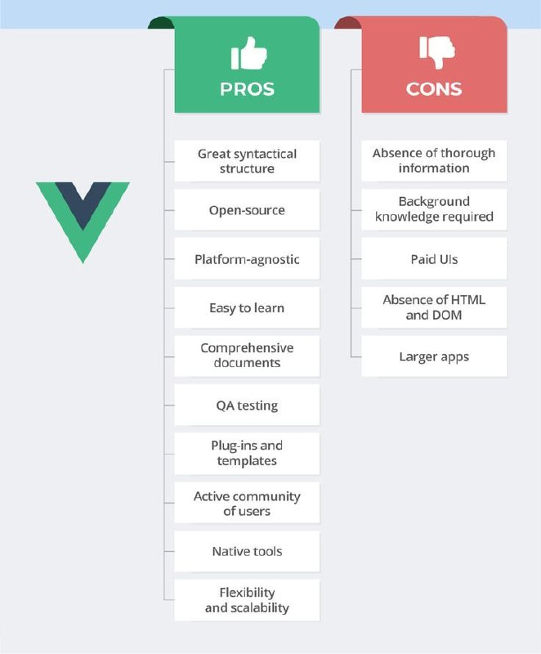This screenshot has width=541, height=654.
Task: Select the PROS header label
Action: point(247,89)
